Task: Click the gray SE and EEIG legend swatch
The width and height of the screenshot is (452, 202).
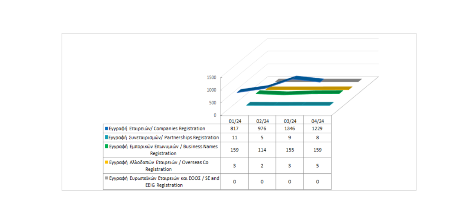Action: (107, 178)
